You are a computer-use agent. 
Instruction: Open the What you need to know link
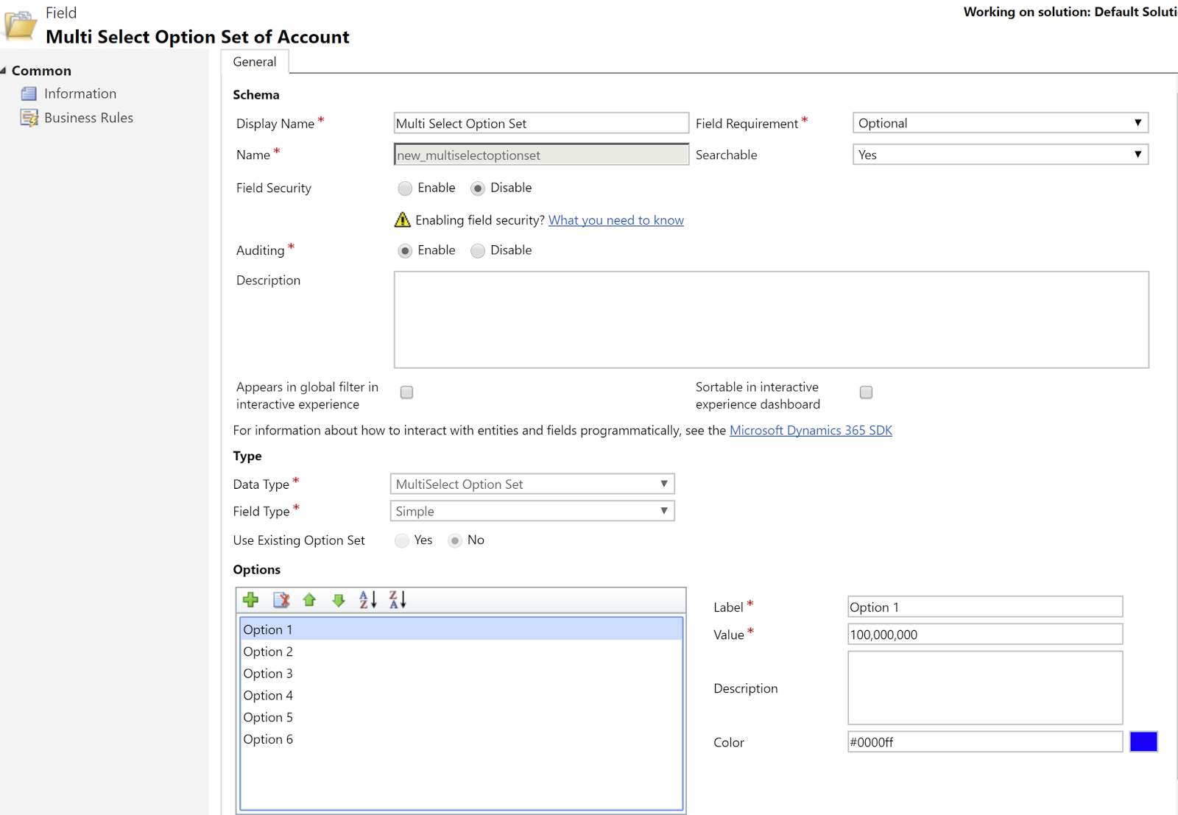pos(616,220)
